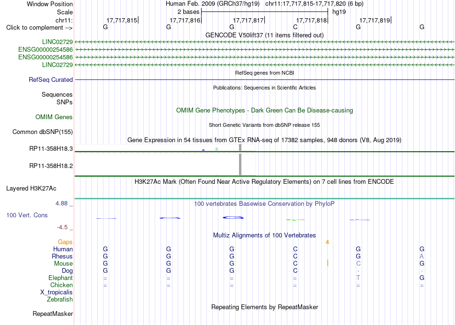This screenshot has width=455, height=325.
Task: Click the Common dbSNP(155) track label
Action: [x=42, y=132]
